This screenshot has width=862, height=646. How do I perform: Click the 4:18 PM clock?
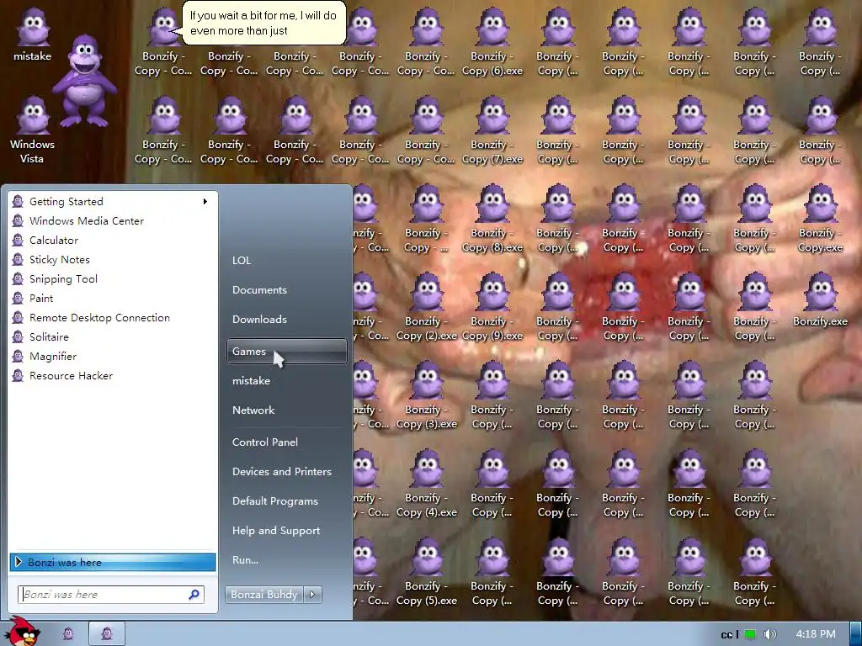815,634
